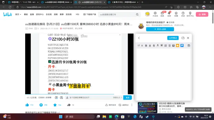Viewport: 214px width, 120px height.
Task: Open Windows Start menu
Action: click(x=60, y=117)
